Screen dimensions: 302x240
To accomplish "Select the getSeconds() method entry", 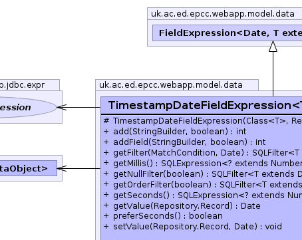I will (203, 195).
